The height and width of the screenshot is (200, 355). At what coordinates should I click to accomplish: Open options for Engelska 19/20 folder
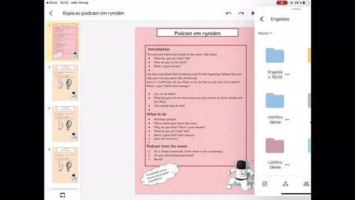[x=287, y=74]
